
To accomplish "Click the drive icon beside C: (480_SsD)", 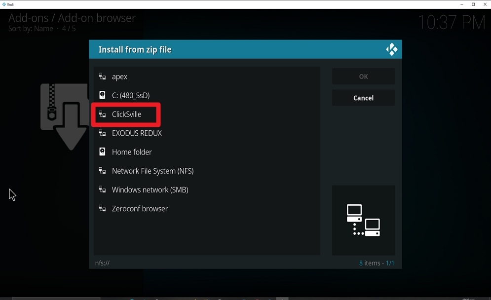I will coord(102,95).
